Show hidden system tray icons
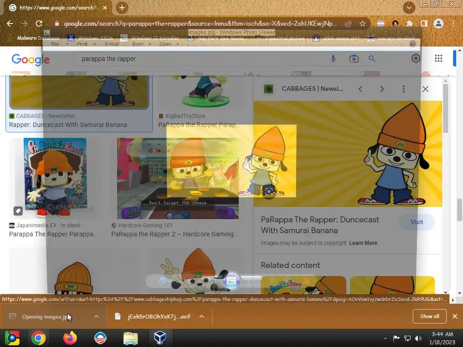The image size is (463, 347). 385,338
